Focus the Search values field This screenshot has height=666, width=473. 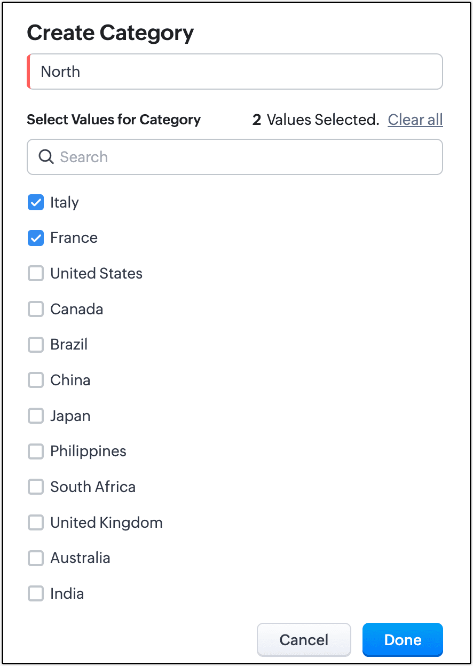246,157
